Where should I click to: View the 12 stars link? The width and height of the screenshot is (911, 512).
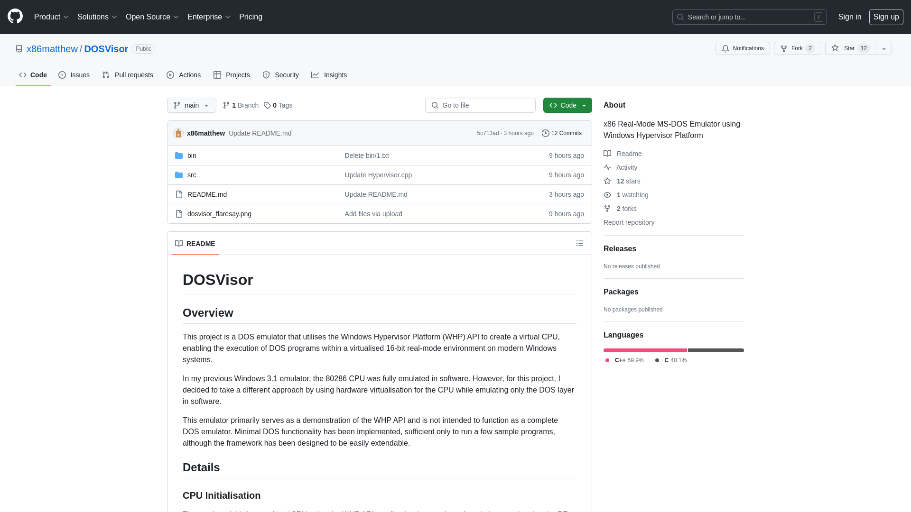pyautogui.click(x=622, y=181)
